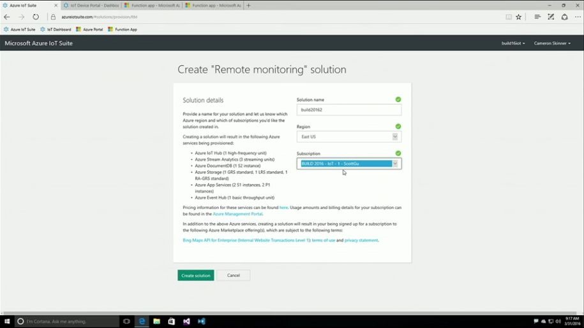
Task: Click the Subscription green checkmark
Action: click(x=398, y=153)
